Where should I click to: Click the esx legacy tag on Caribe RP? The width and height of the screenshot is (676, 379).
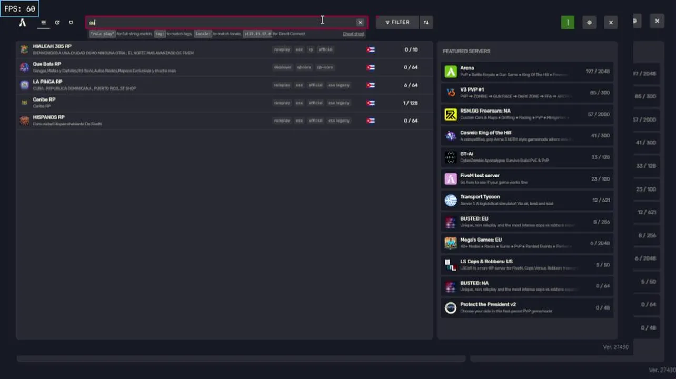[339, 103]
